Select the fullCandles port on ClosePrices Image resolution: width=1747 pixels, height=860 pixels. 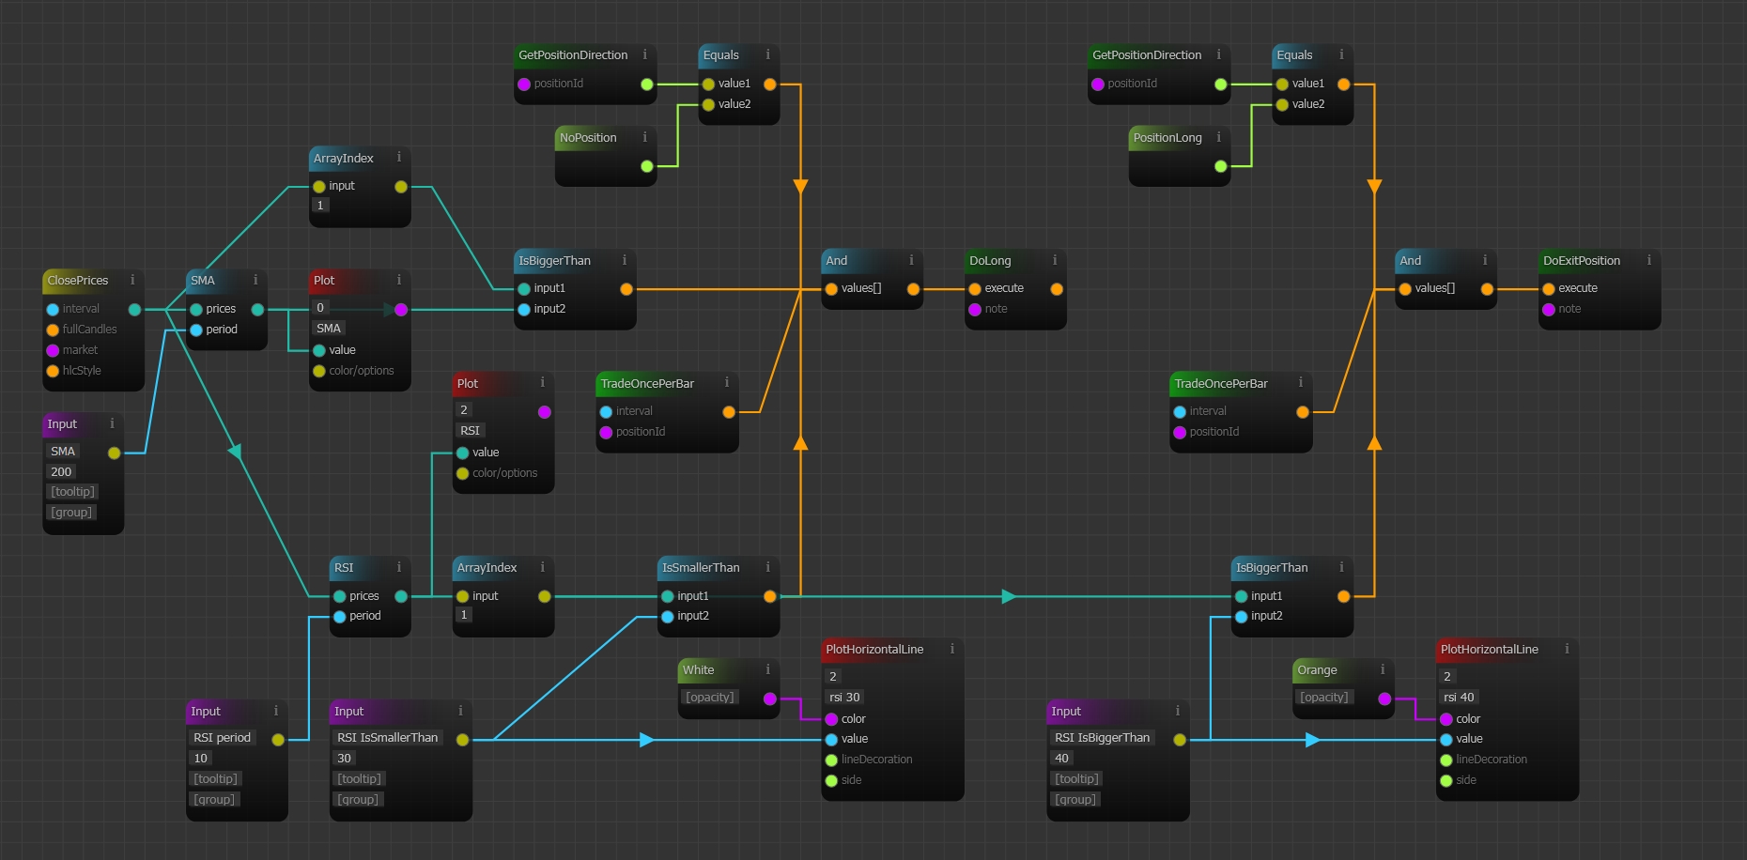[x=53, y=330]
